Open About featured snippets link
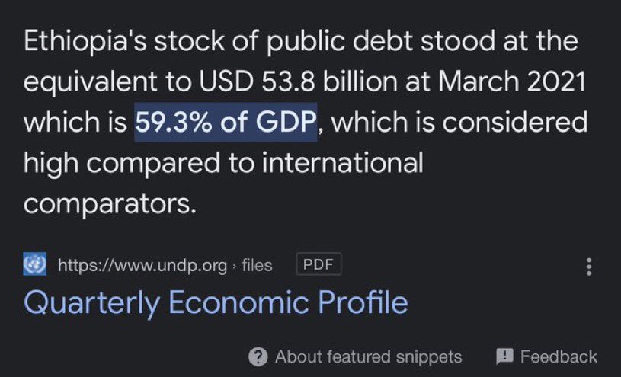This screenshot has width=621, height=377. click(x=368, y=356)
